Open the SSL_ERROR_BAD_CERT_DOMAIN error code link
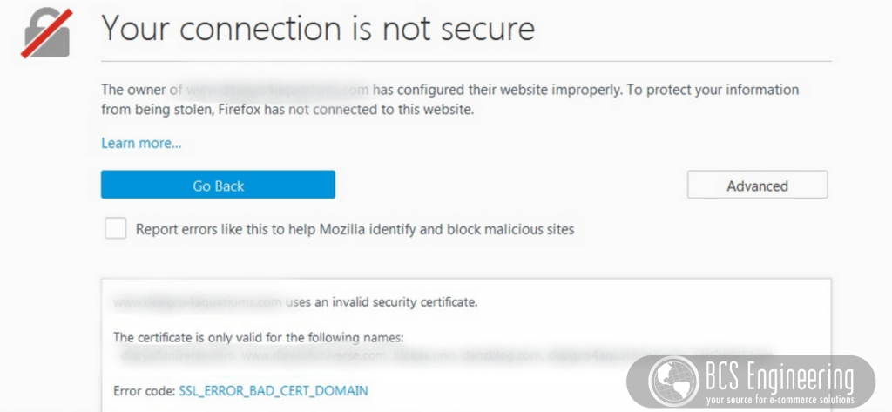This screenshot has width=892, height=412. click(x=274, y=390)
